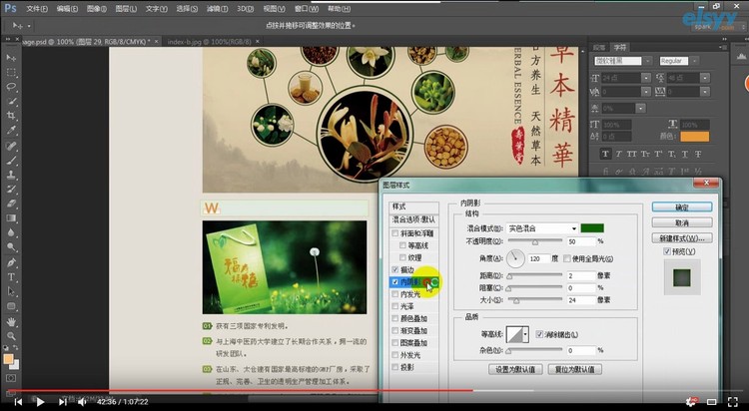Enable the 光泽 style checkbox
Viewport: 749px width, 411px height.
pyautogui.click(x=395, y=306)
